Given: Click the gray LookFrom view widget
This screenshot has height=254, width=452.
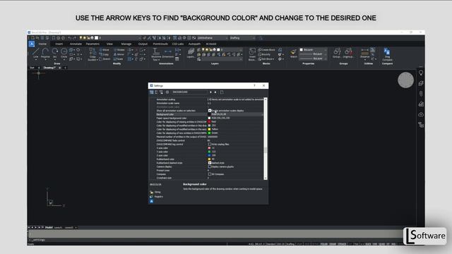Looking at the screenshot, I should click(x=405, y=80).
